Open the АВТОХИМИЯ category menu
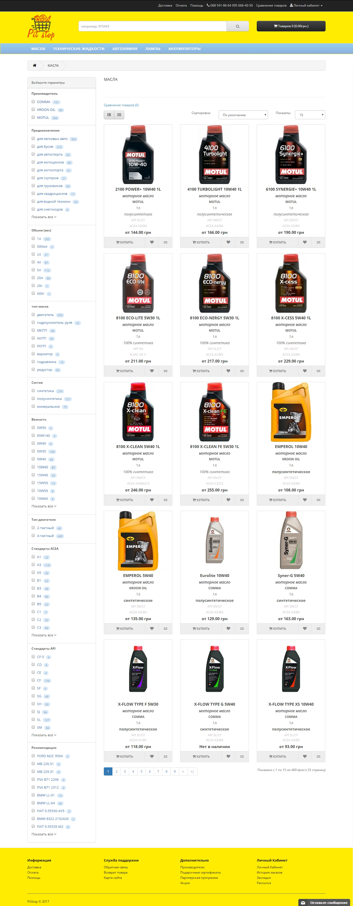 (x=125, y=49)
